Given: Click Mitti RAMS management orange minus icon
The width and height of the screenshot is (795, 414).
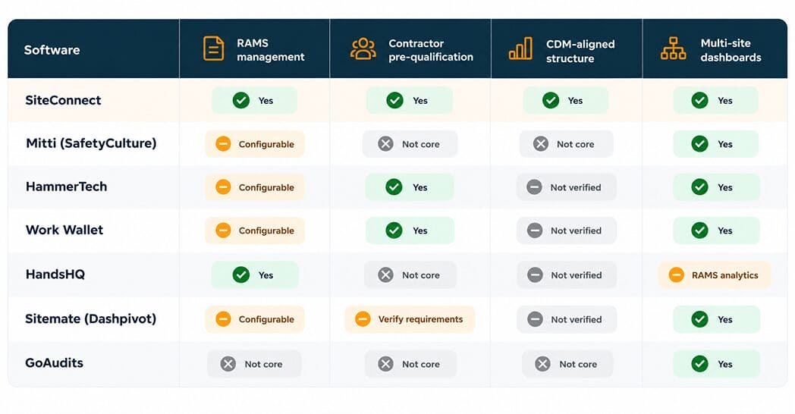Looking at the screenshot, I should (x=223, y=144).
